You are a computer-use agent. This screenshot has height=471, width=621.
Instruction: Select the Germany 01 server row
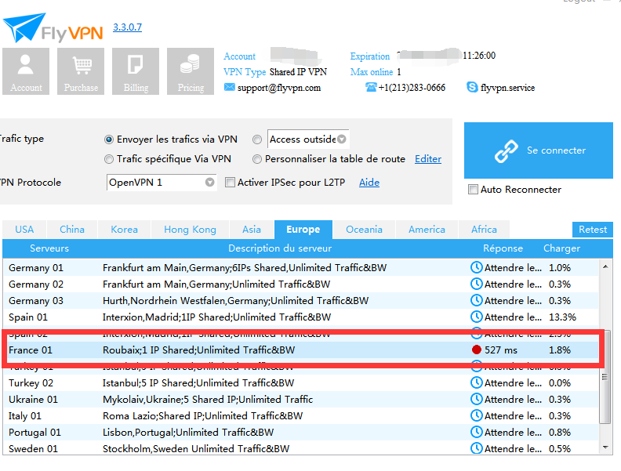point(301,267)
